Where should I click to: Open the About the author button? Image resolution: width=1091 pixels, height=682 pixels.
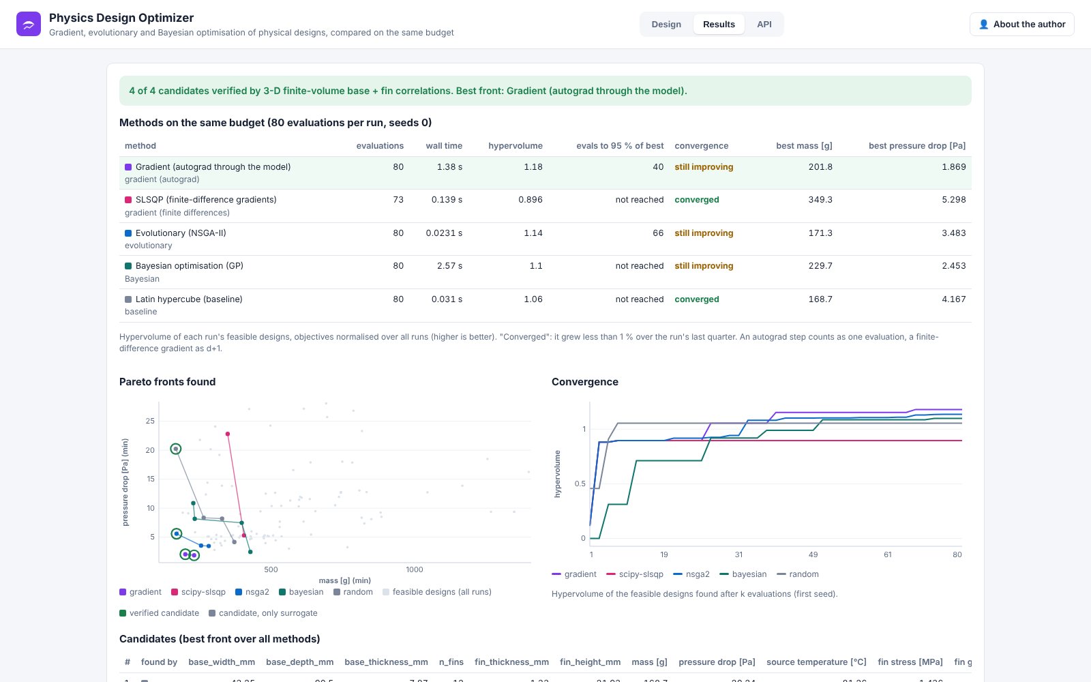[1021, 24]
